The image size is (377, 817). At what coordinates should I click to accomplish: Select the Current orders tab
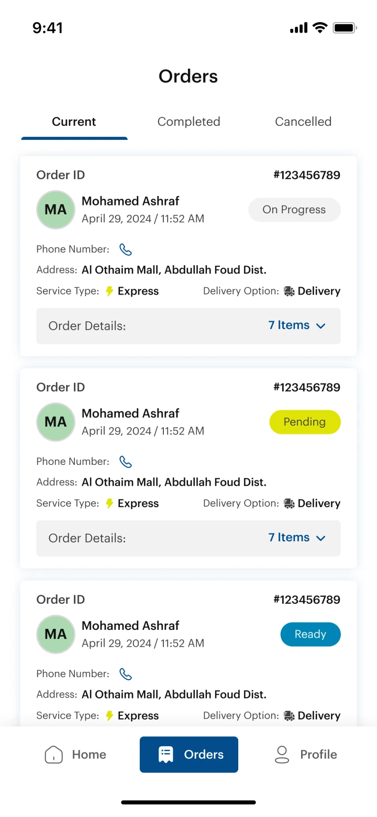click(74, 122)
